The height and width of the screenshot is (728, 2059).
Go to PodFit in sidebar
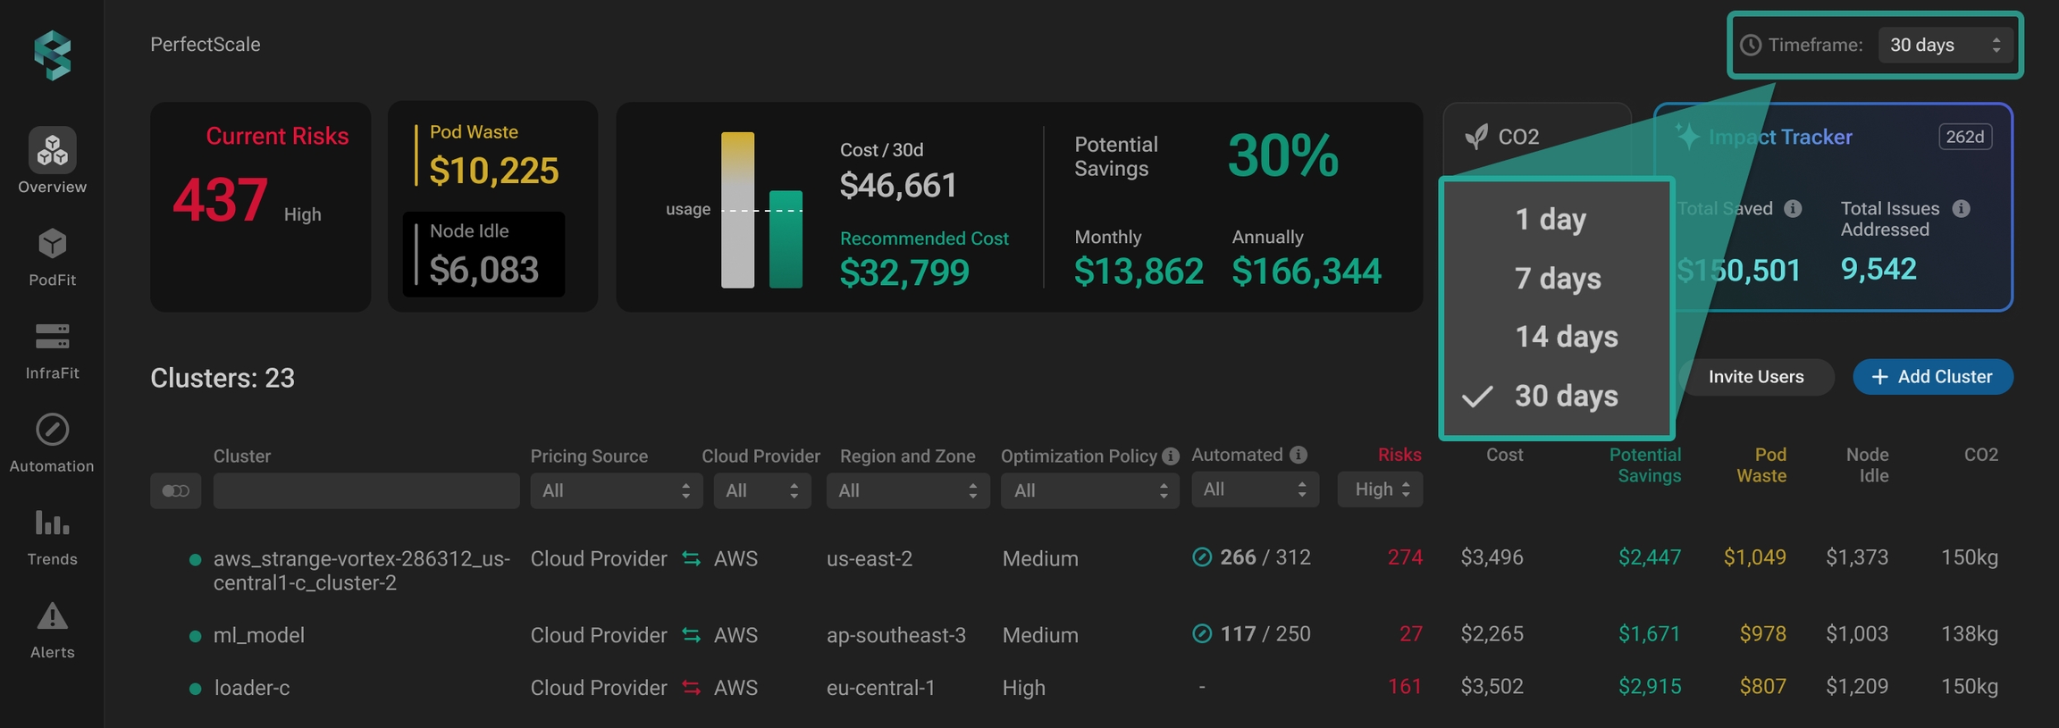coord(52,244)
